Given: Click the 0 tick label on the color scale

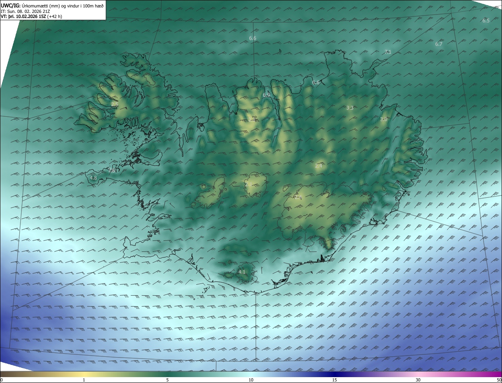Looking at the screenshot, I should 2,380.
